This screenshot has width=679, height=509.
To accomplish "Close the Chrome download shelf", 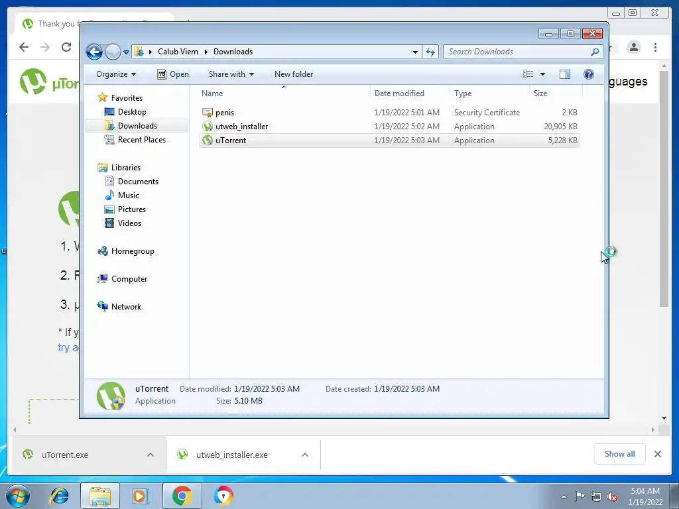I will coord(657,454).
